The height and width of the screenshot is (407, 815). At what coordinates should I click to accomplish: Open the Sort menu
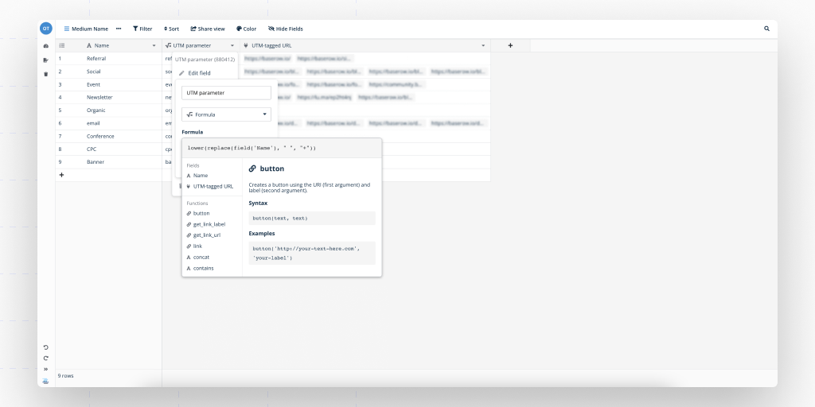point(172,29)
